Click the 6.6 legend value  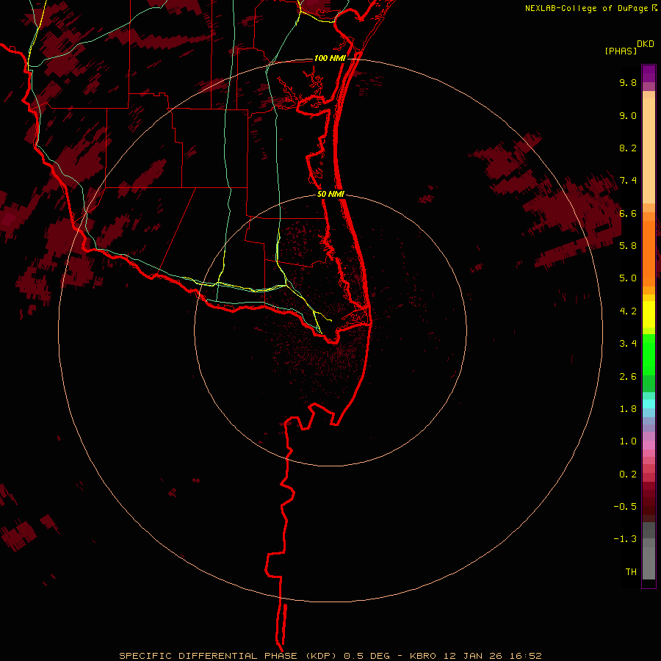628,213
